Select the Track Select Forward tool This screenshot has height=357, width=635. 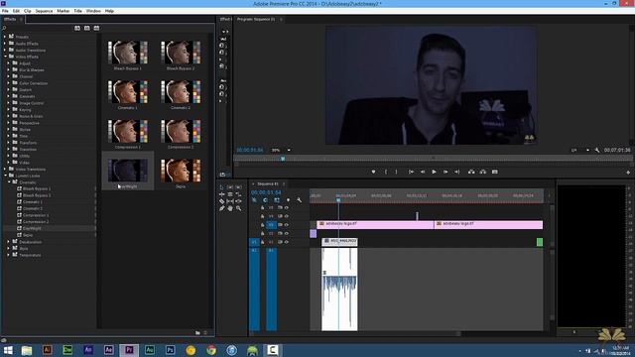coord(230,187)
